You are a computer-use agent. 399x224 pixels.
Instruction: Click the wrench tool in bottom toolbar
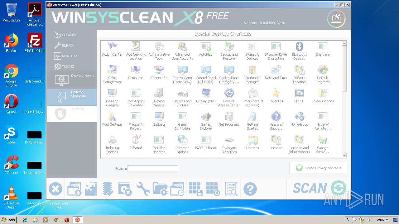click(x=143, y=189)
